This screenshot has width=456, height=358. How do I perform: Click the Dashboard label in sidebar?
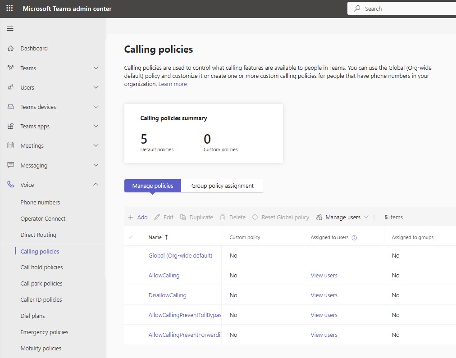[34, 48]
